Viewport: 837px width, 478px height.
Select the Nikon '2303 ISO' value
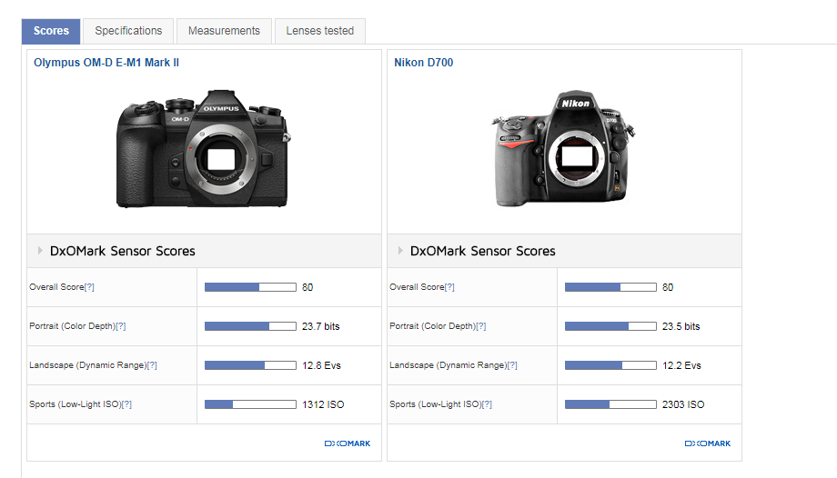pyautogui.click(x=683, y=404)
